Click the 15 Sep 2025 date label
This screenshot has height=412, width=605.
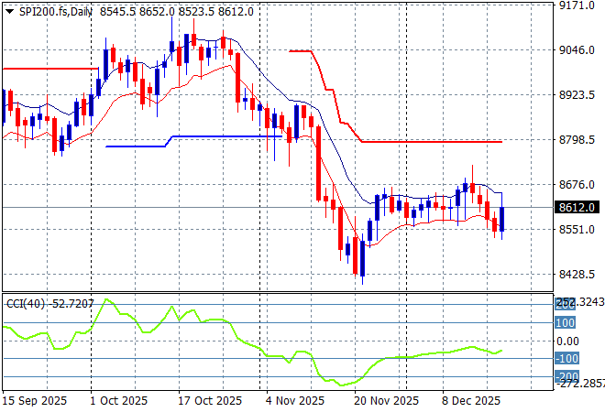[x=35, y=401]
